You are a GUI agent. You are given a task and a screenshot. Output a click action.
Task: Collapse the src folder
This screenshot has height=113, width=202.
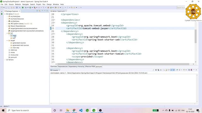(7, 33)
